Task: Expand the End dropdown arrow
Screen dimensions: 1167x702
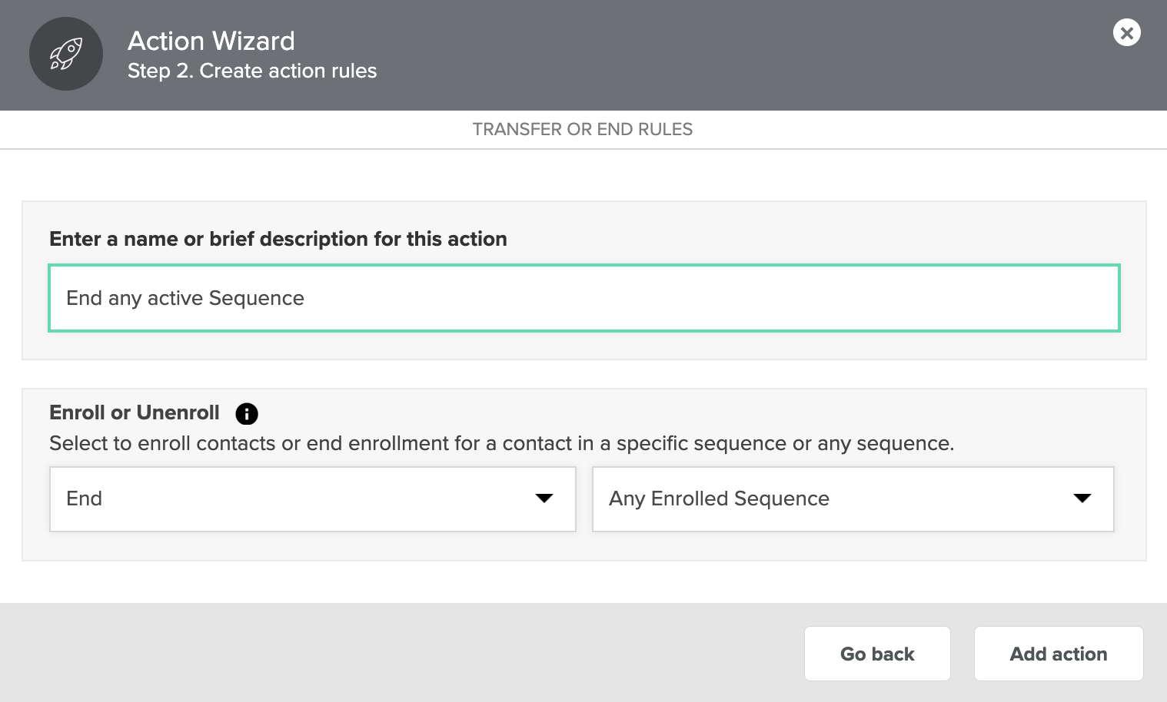Action: click(x=544, y=498)
